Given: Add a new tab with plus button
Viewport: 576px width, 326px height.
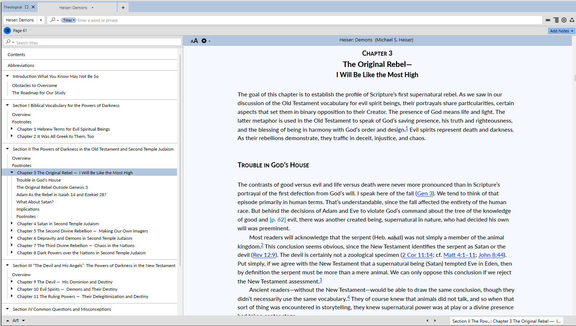Looking at the screenshot, I should click(123, 8).
